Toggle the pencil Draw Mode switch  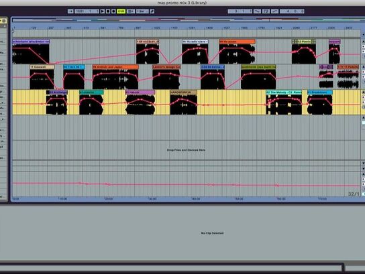click(152, 11)
